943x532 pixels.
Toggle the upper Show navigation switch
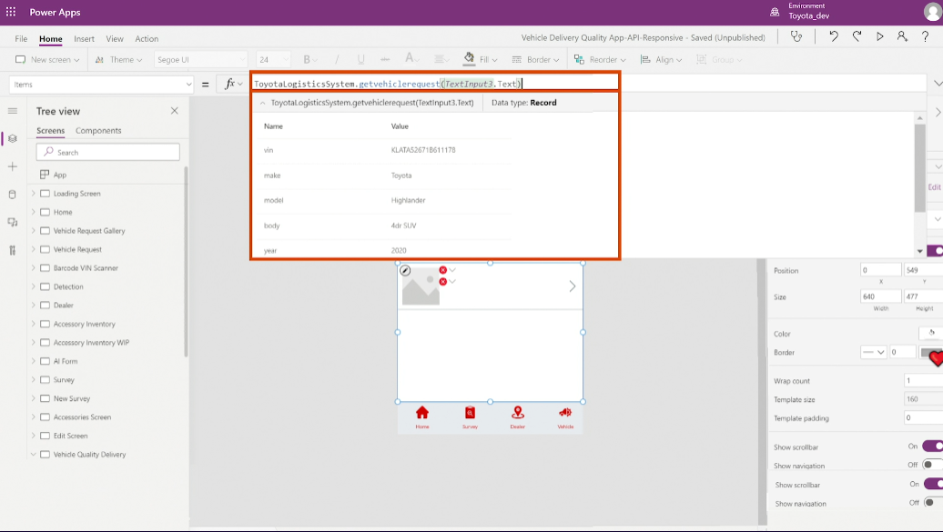pos(932,465)
